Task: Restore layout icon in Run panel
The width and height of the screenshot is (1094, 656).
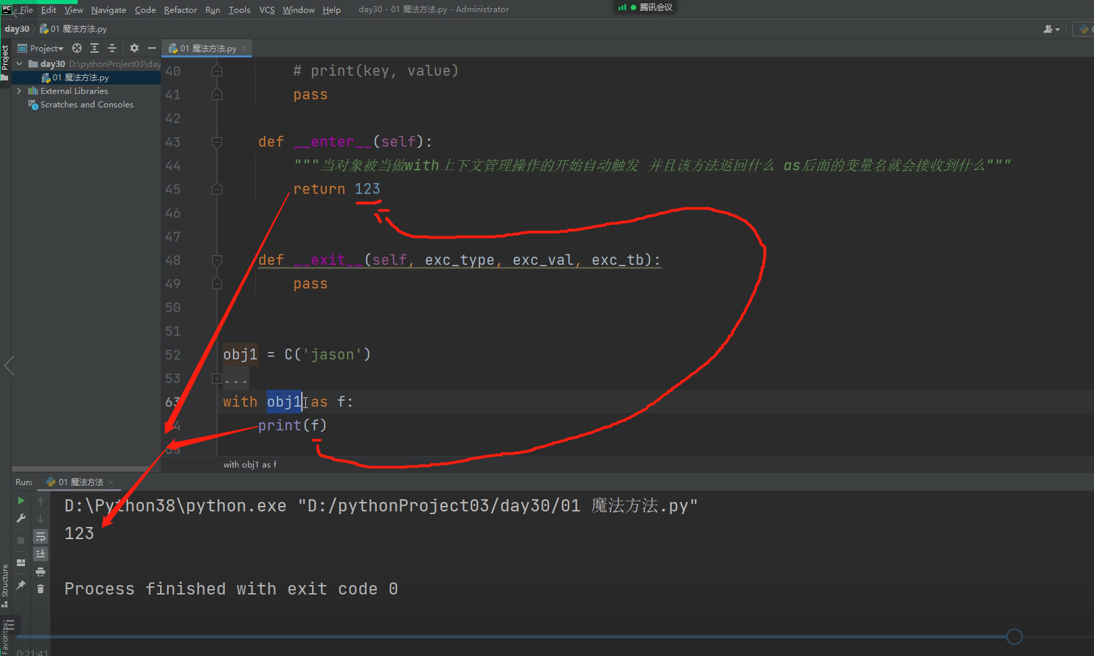Action: [x=21, y=563]
